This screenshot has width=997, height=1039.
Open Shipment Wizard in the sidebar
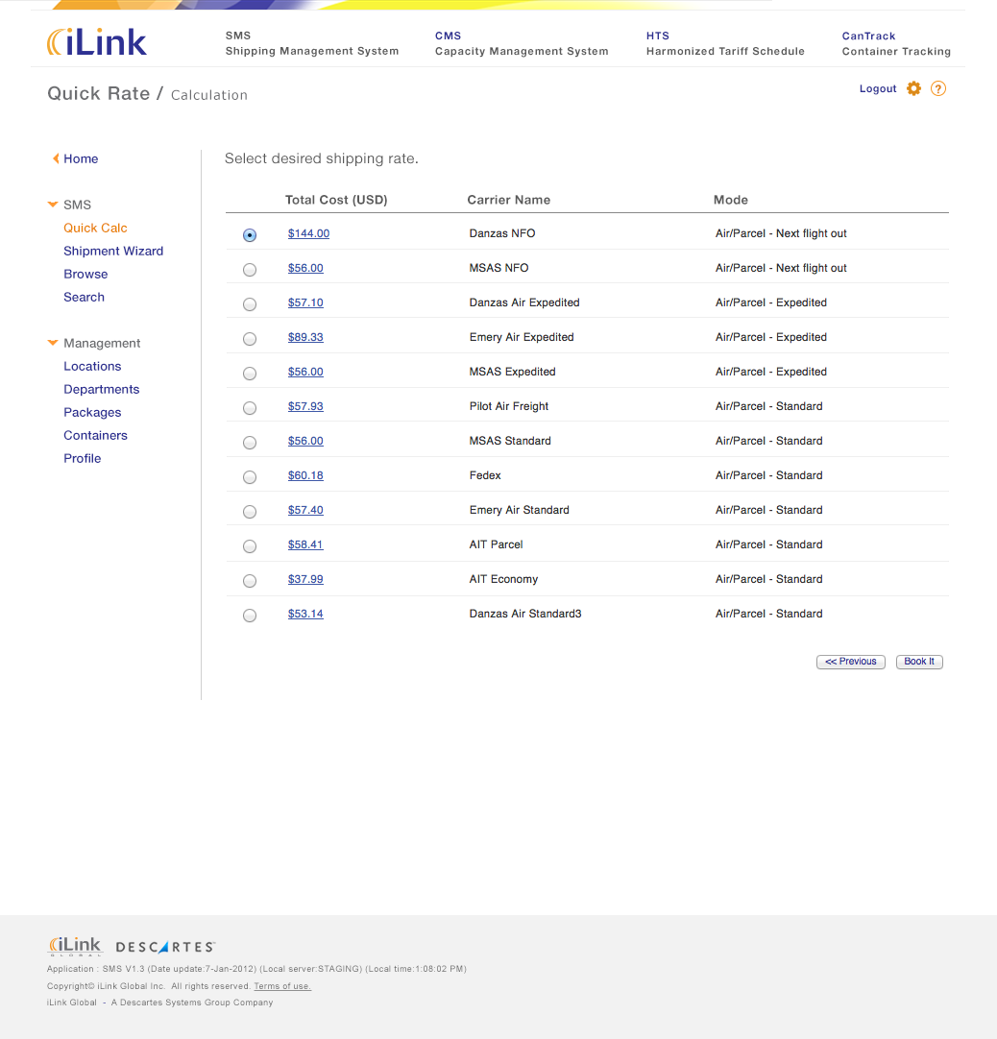tap(113, 251)
